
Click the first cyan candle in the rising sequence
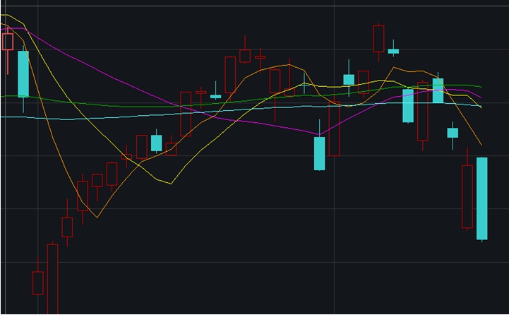coord(156,143)
